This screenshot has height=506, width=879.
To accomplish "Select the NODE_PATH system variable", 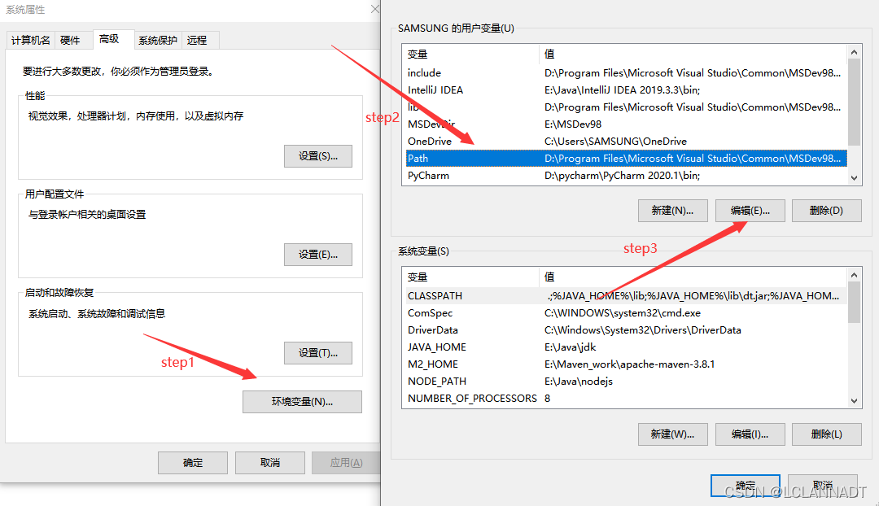I will 626,382.
